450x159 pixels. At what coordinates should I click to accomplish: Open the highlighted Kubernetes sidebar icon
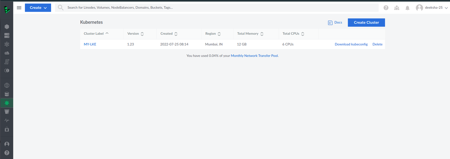(x=7, y=103)
